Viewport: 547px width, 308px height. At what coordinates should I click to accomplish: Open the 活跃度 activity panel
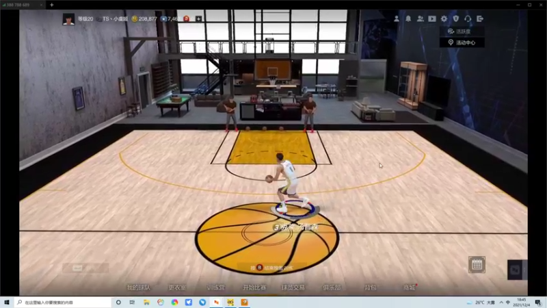point(462,31)
